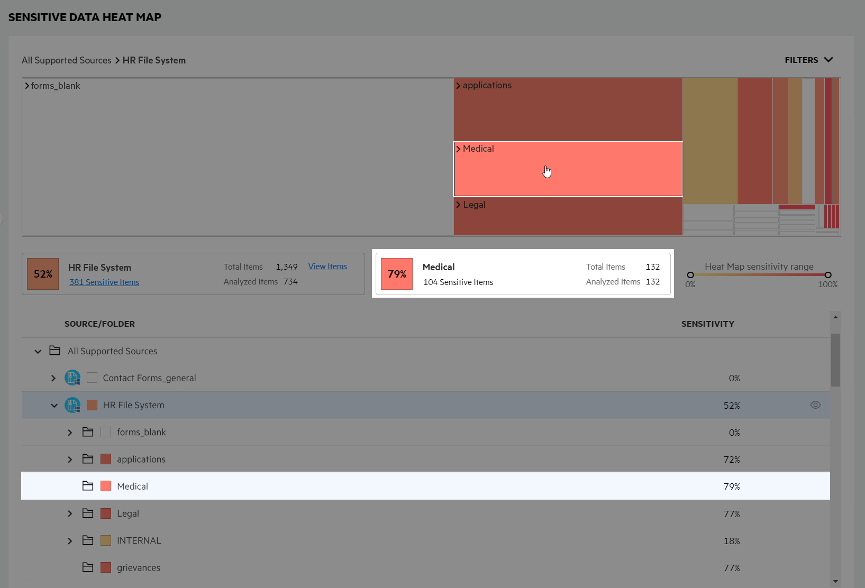The image size is (865, 588).
Task: Click the folder icon beside grievances
Action: tap(88, 567)
